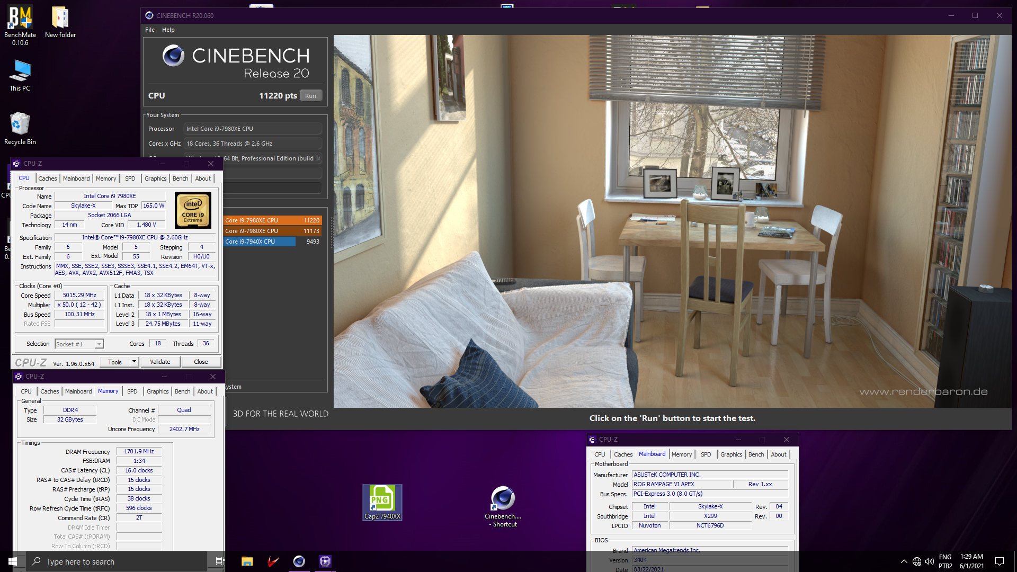Click the taskbar search box
Screen dimensions: 1017x572
(117, 561)
